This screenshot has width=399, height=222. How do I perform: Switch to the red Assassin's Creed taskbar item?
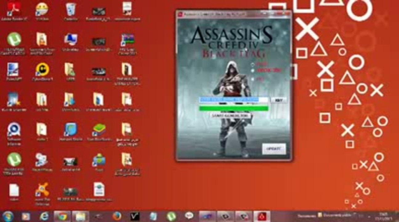pyautogui.click(x=262, y=216)
